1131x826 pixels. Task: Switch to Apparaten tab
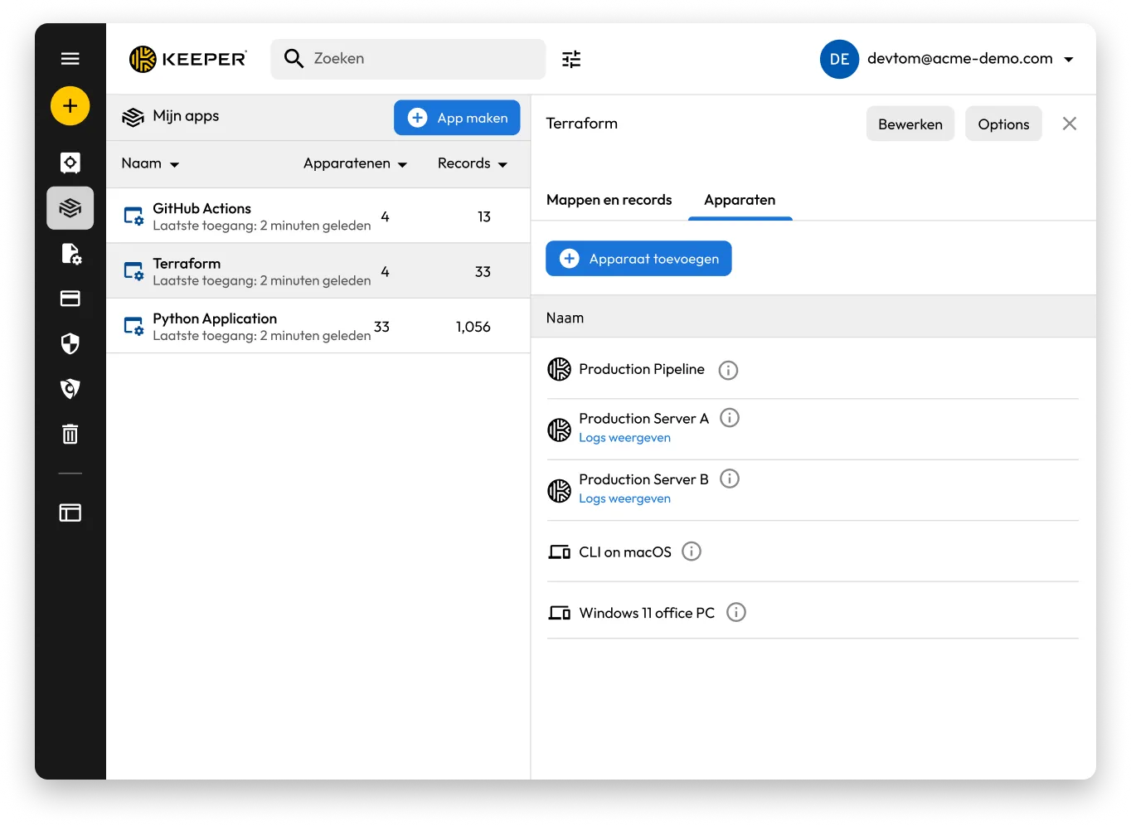coord(740,200)
